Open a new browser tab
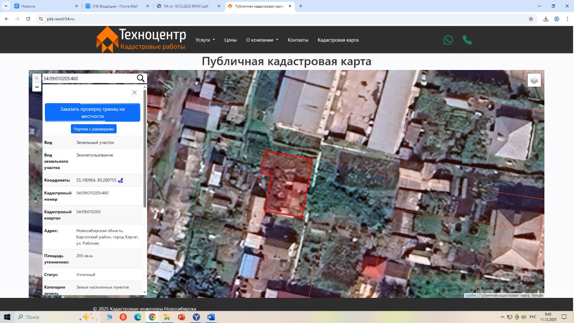 pyautogui.click(x=300, y=6)
